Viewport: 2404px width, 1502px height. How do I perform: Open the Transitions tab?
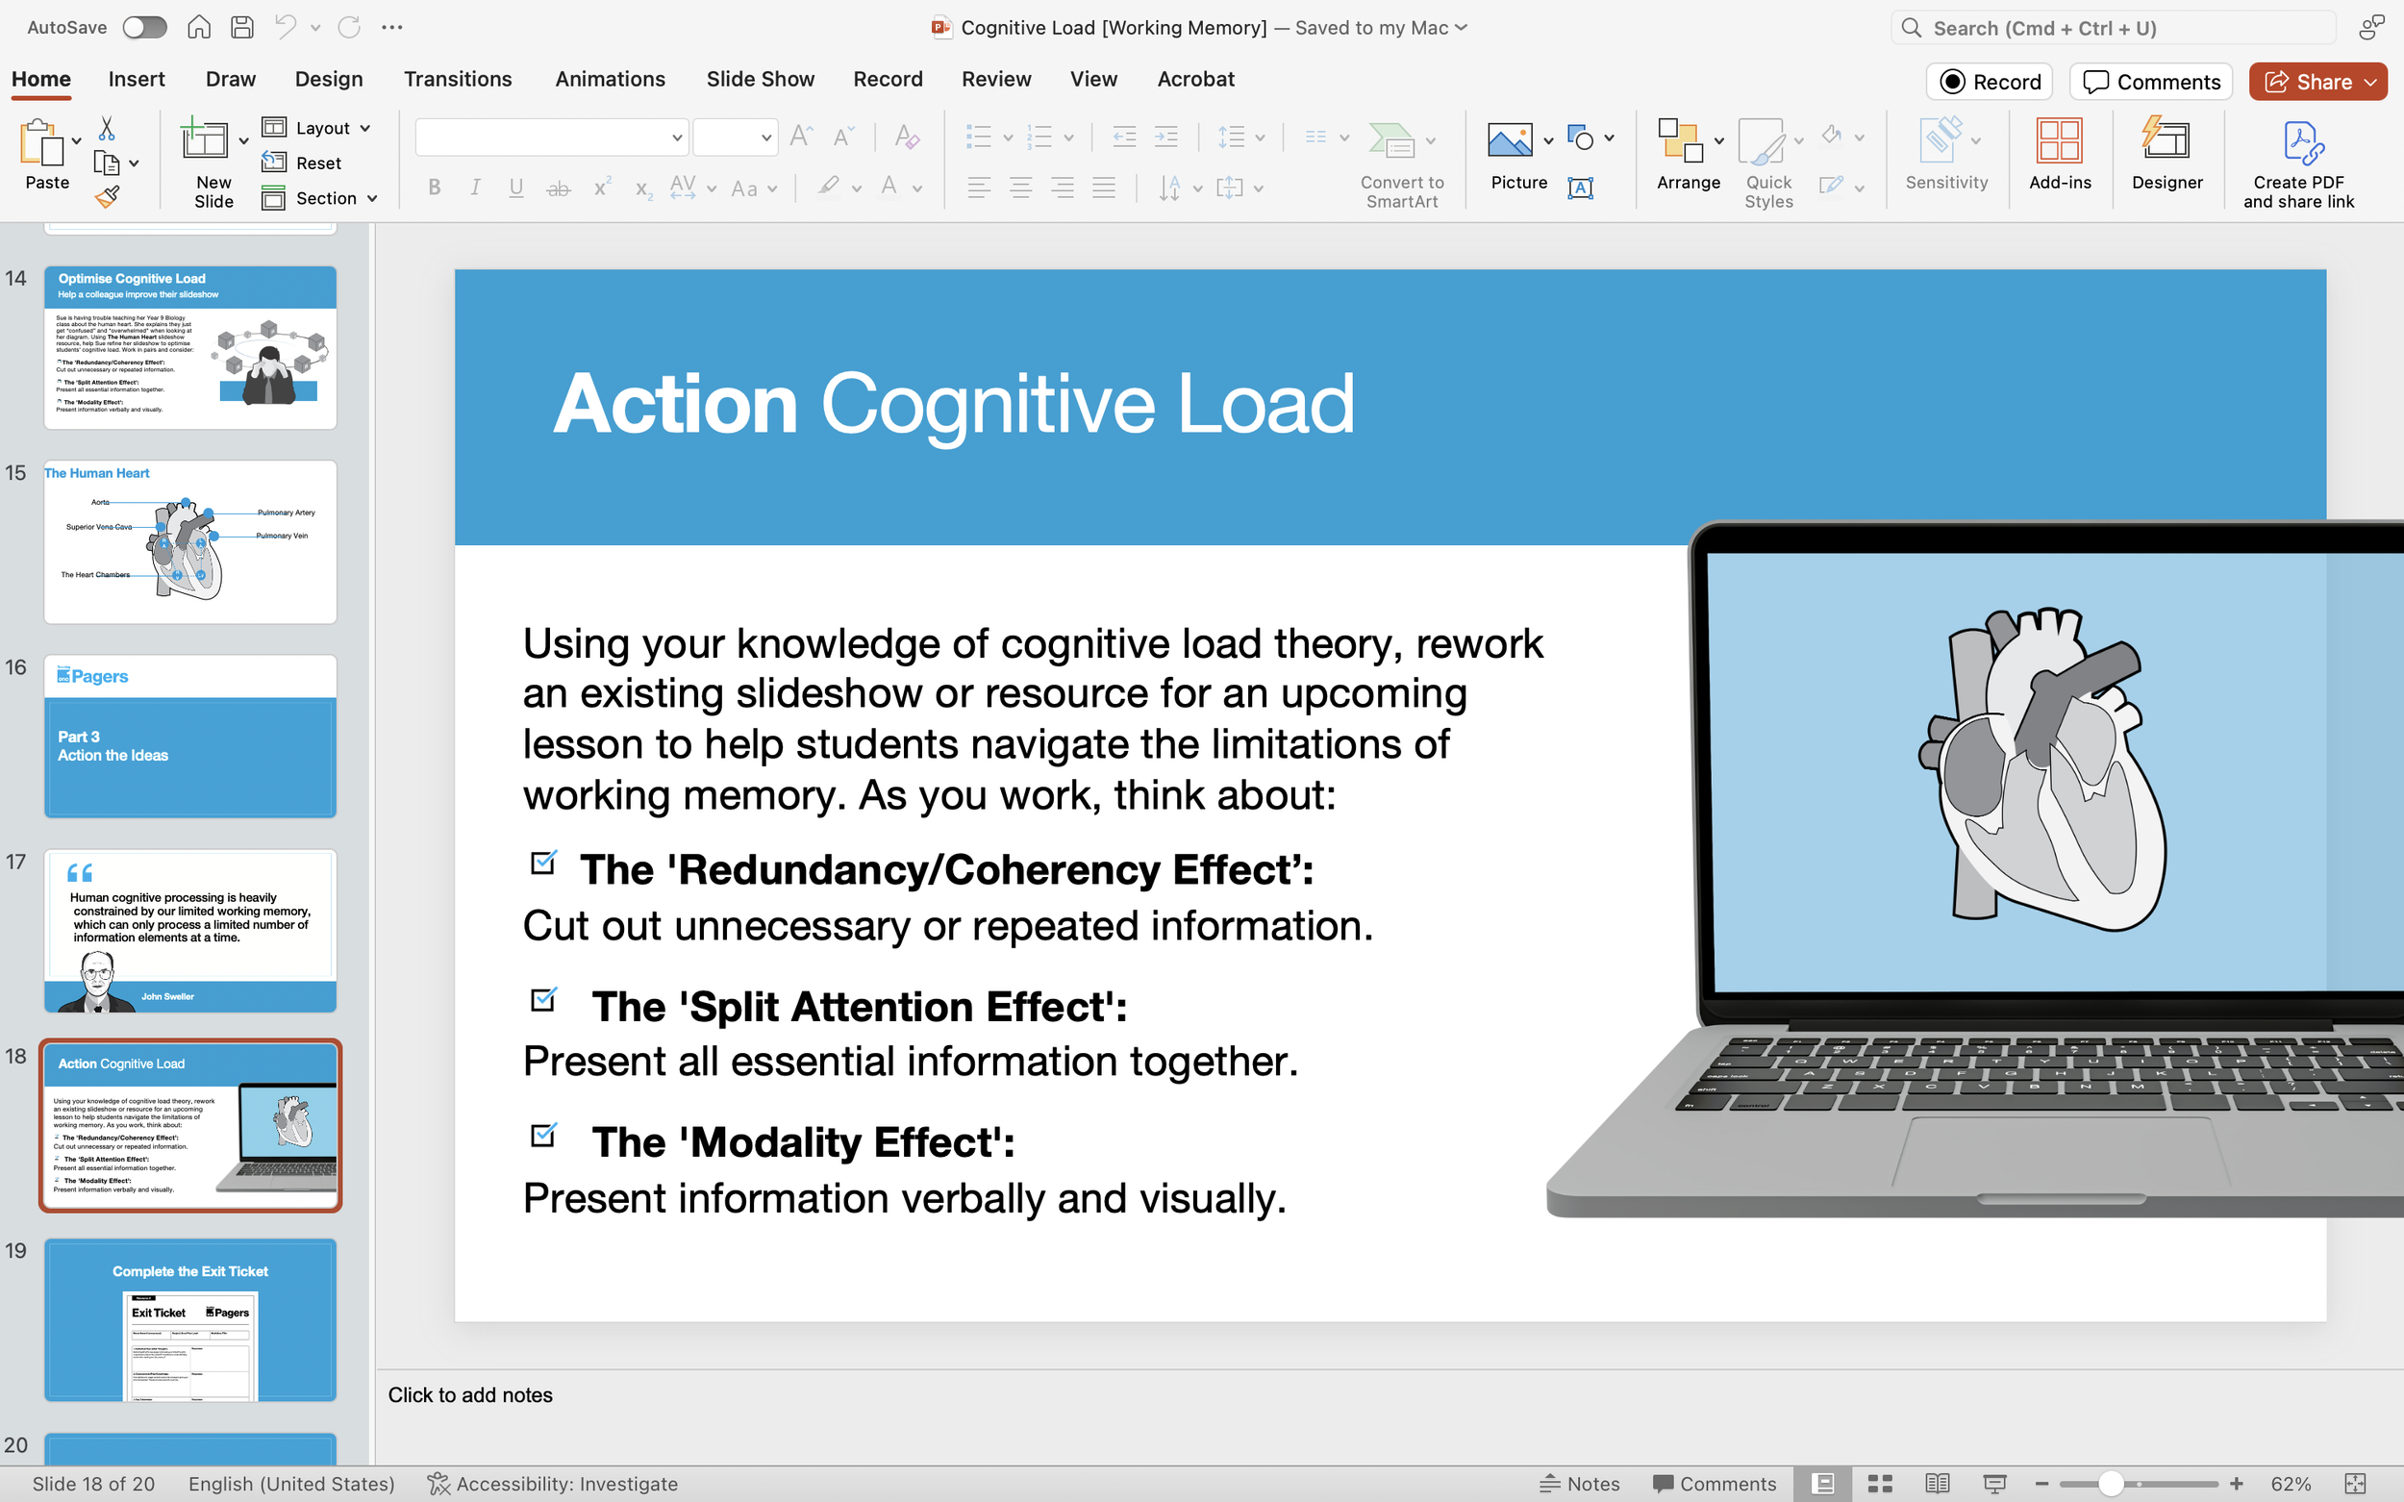coord(457,79)
